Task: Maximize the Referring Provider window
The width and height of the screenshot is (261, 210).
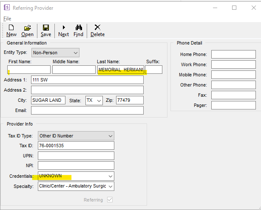Action: coord(234,8)
